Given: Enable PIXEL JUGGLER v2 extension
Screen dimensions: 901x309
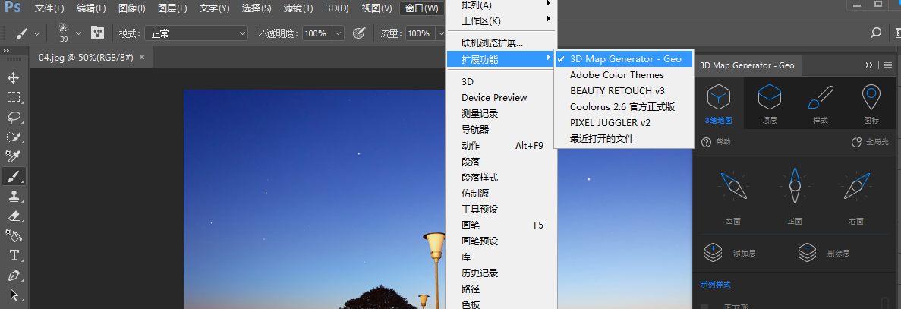Looking at the screenshot, I should (624, 123).
